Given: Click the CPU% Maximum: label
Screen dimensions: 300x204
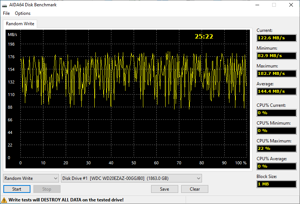Looking at the screenshot, I should pyautogui.click(x=274, y=141).
